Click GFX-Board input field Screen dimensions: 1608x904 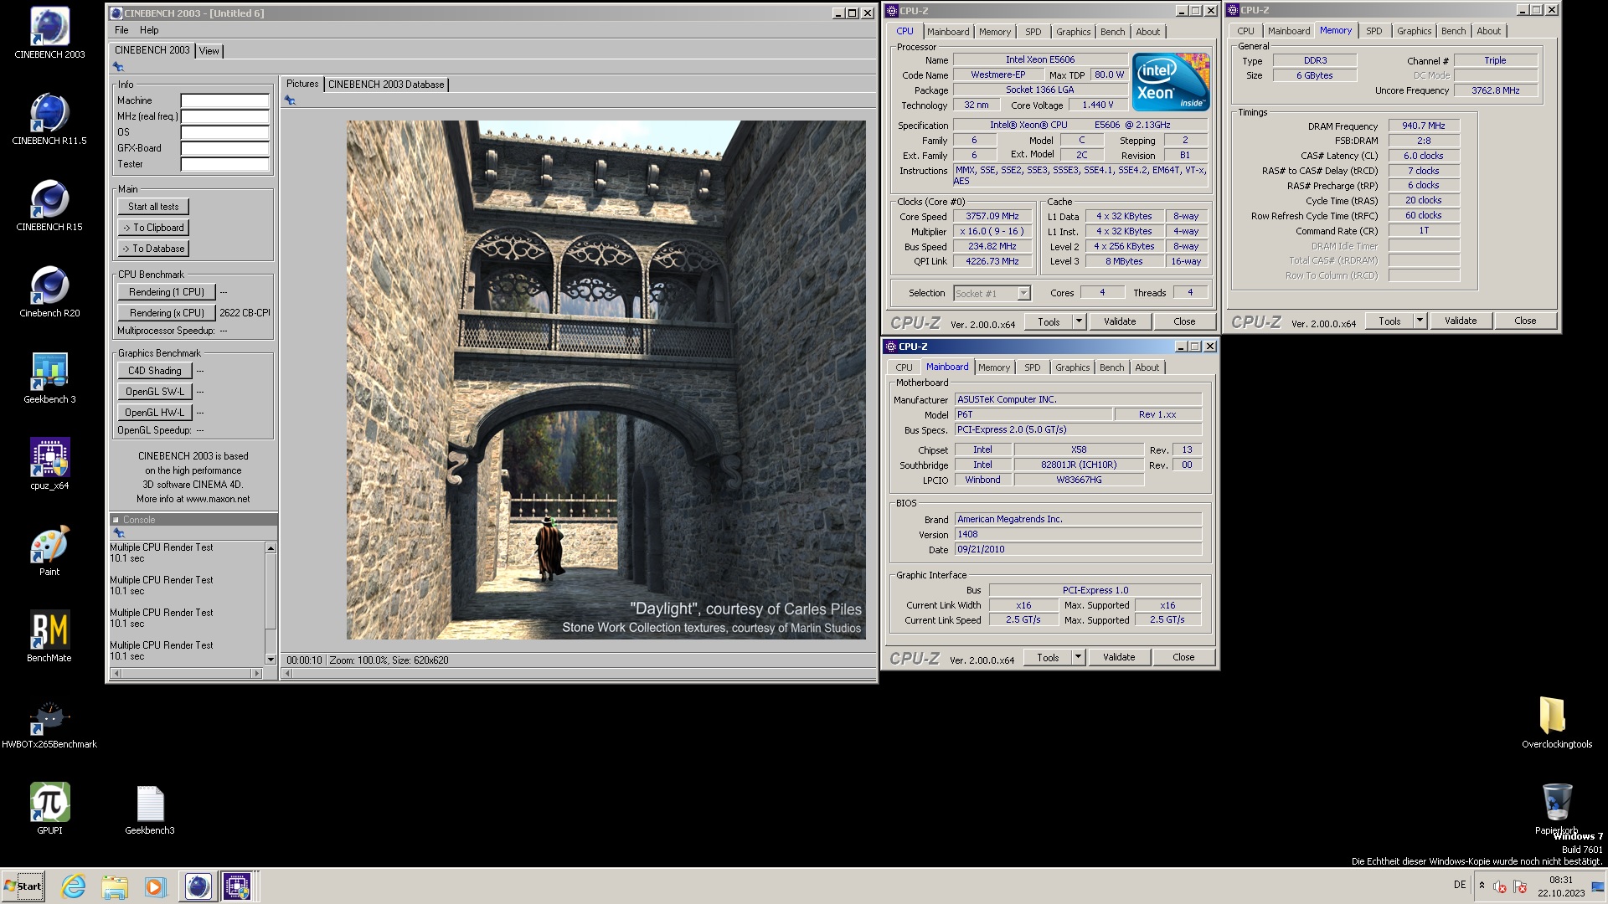click(x=225, y=148)
